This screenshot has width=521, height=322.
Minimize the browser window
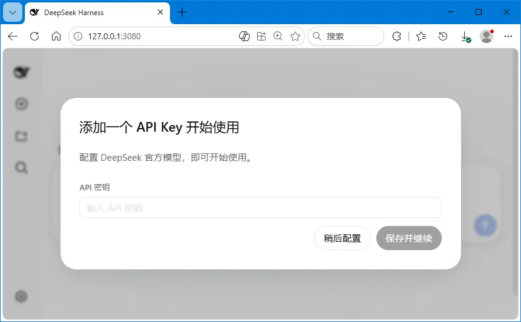(451, 12)
